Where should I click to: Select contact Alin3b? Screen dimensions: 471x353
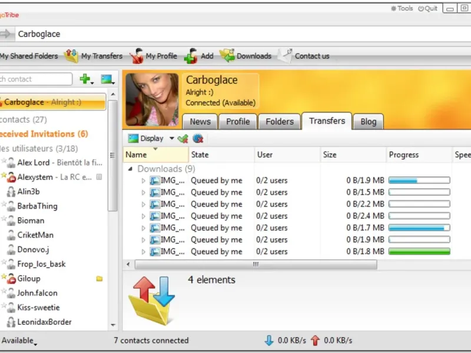tap(28, 192)
